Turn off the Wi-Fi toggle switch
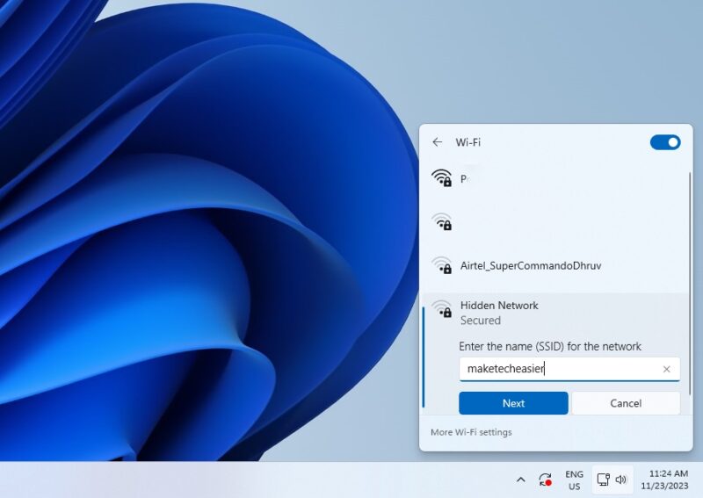Viewport: 703px width, 498px height. point(665,142)
